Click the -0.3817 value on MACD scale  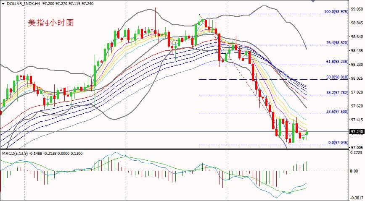pyautogui.click(x=356, y=198)
